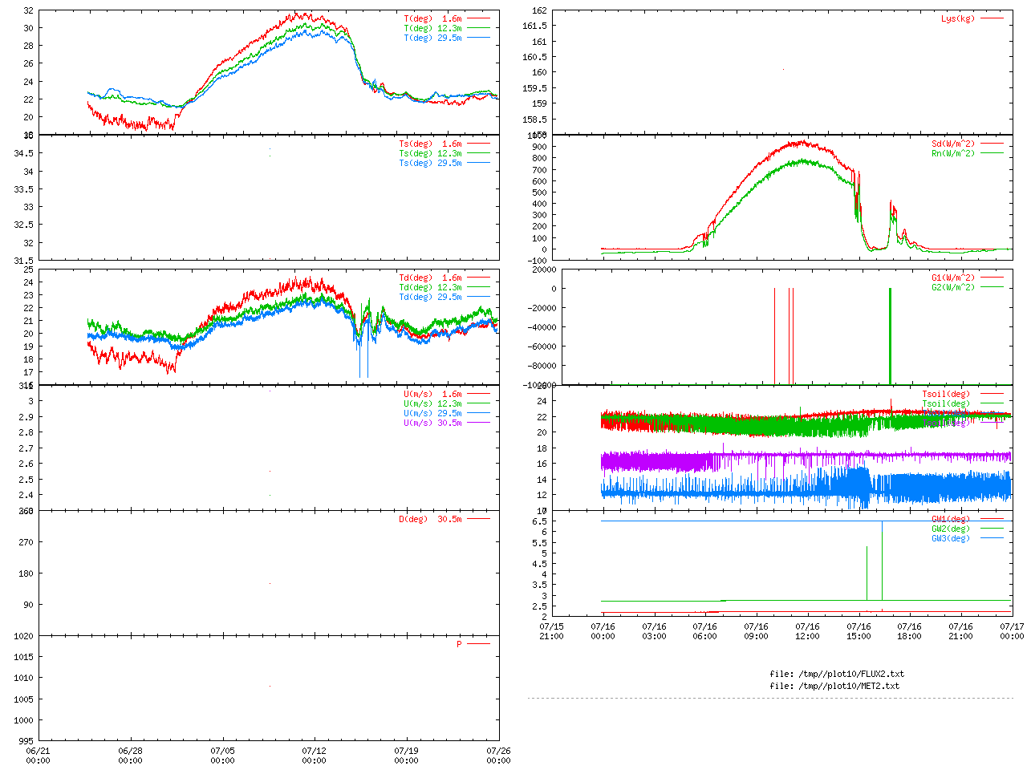Click the red line sample beside 'Lys(kg)'

point(992,18)
